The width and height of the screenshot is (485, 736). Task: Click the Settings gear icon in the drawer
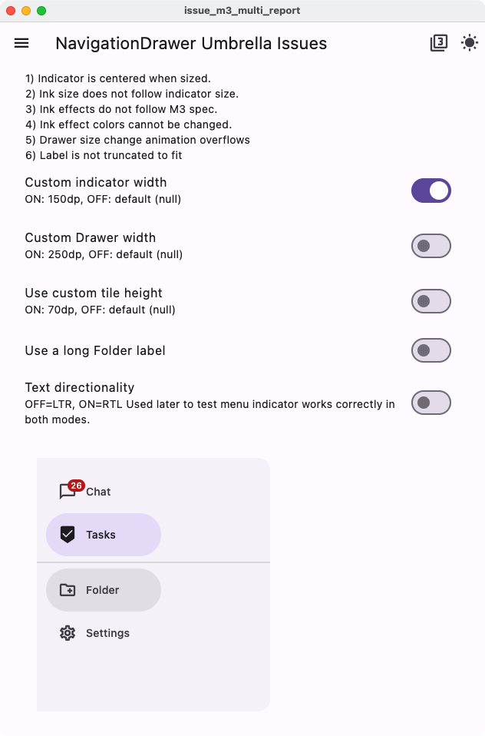68,633
